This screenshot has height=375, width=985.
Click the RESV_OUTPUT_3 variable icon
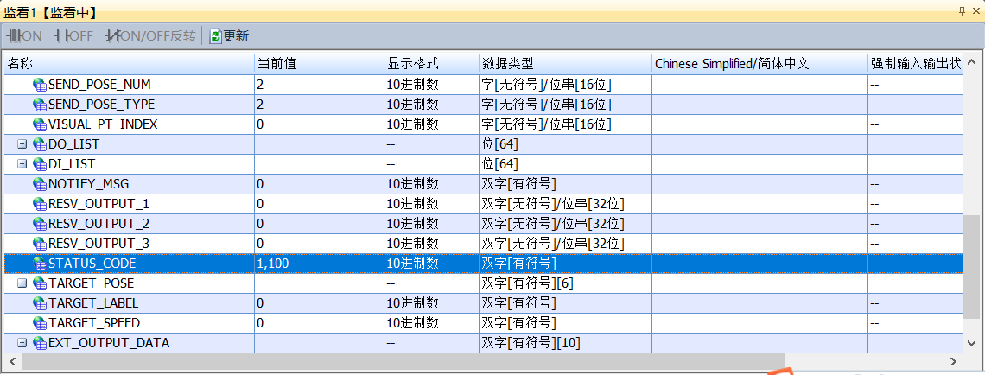pyautogui.click(x=40, y=244)
